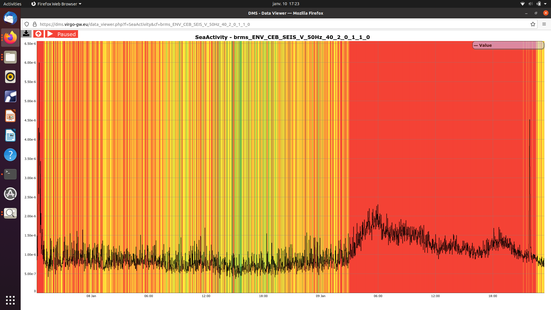Open the Files manager from dock

coord(10,57)
